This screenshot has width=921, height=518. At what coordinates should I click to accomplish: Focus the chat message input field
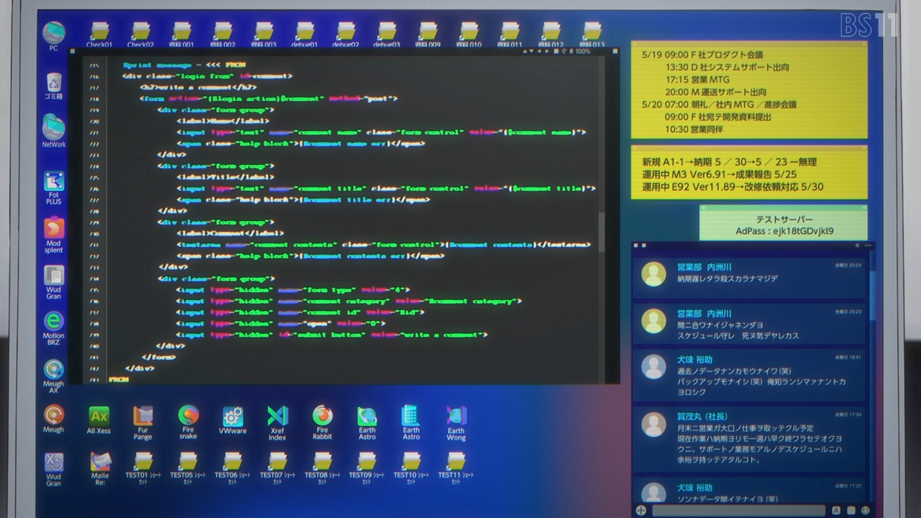click(x=739, y=510)
